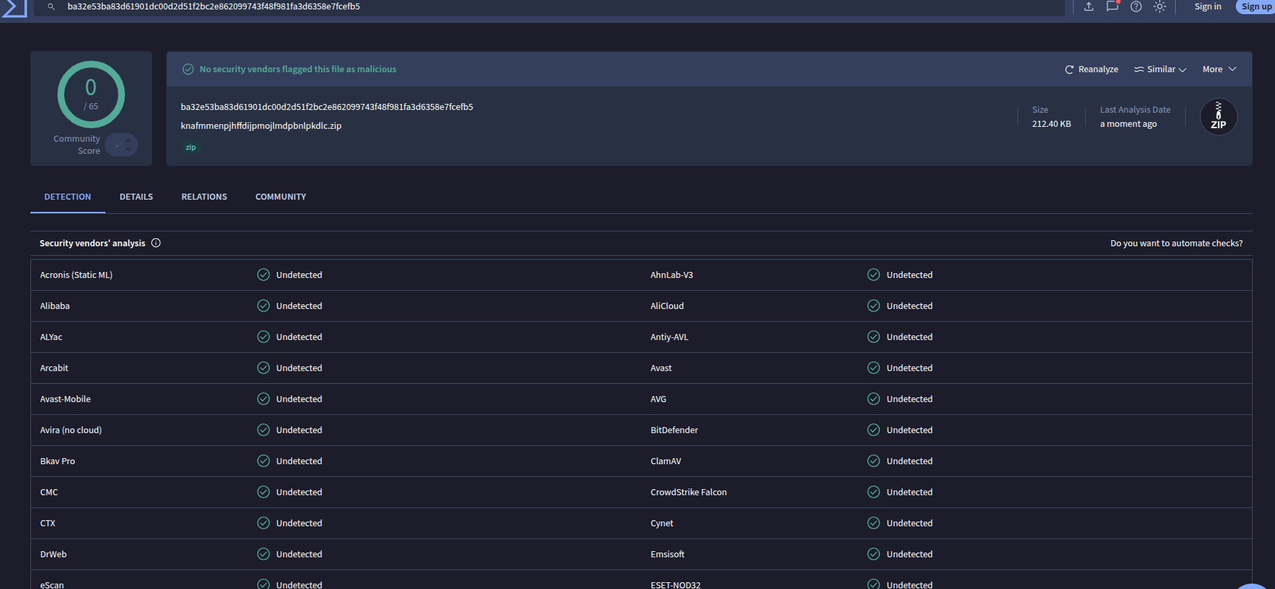Open the help question mark icon
Image resolution: width=1275 pixels, height=589 pixels.
point(1136,7)
